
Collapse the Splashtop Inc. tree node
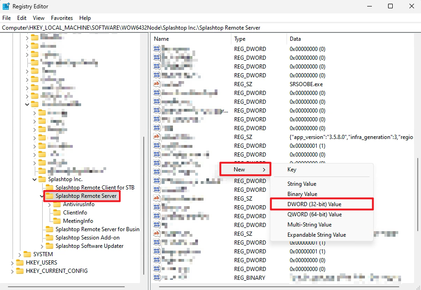click(33, 179)
